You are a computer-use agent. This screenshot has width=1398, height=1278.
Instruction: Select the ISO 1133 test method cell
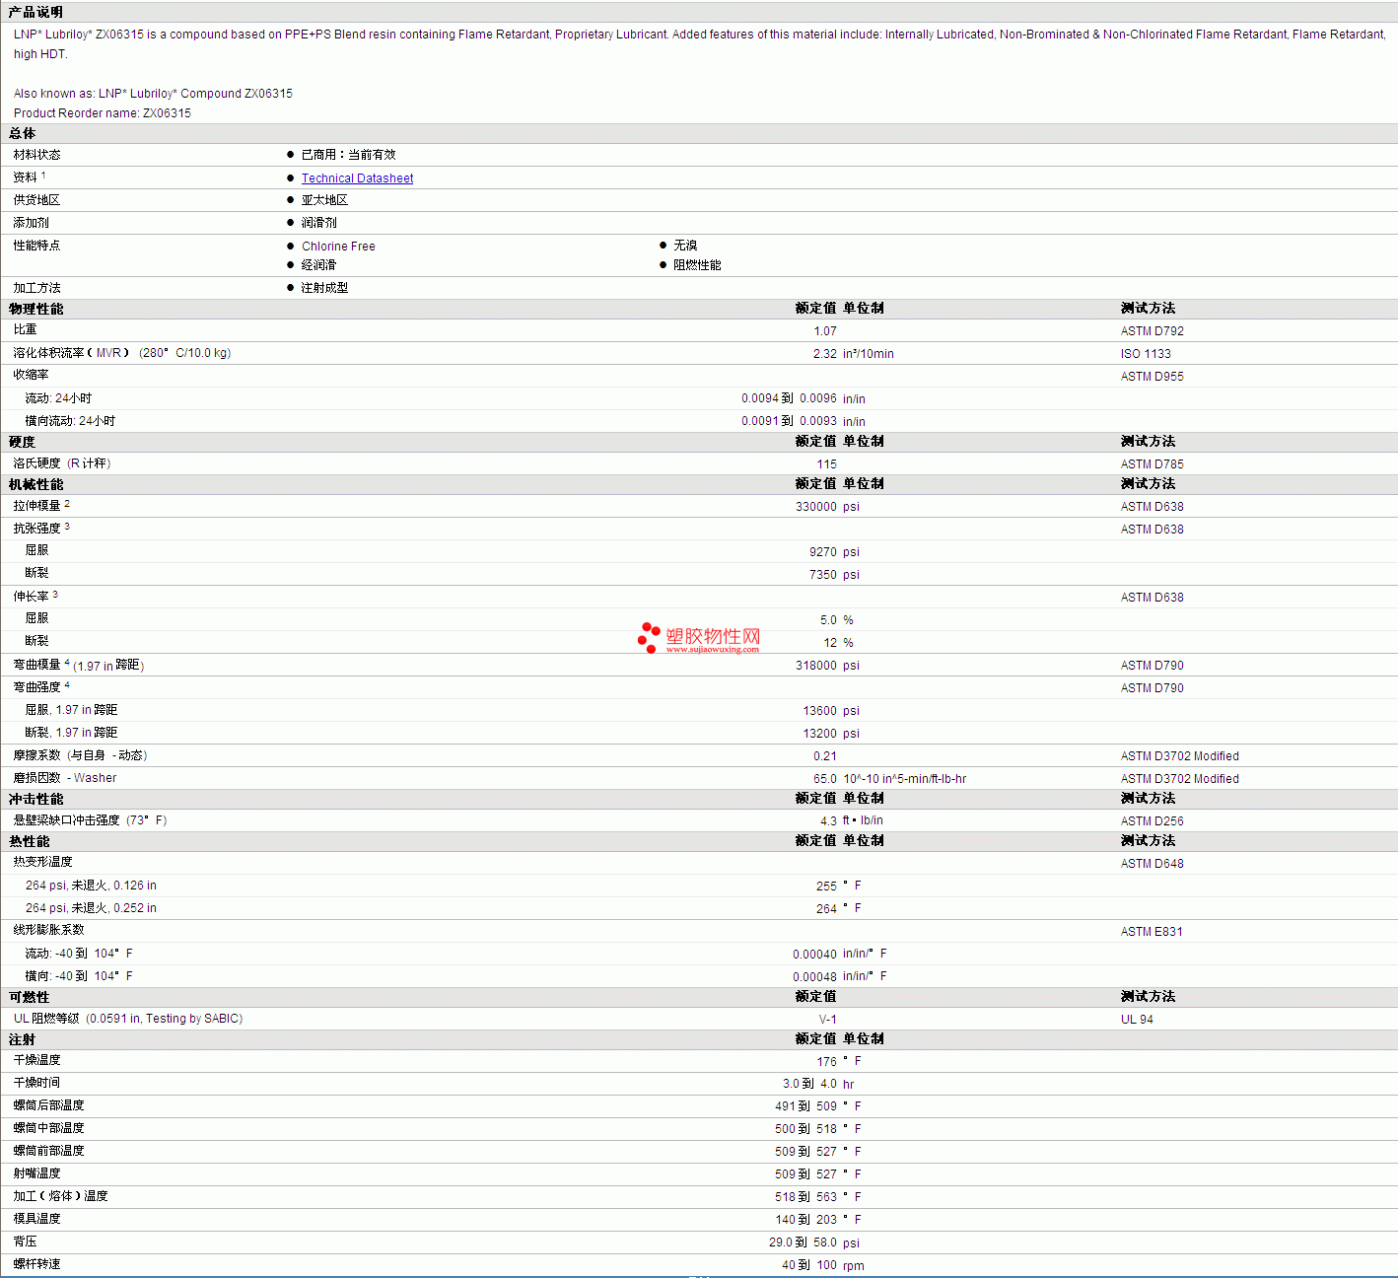(x=1146, y=354)
